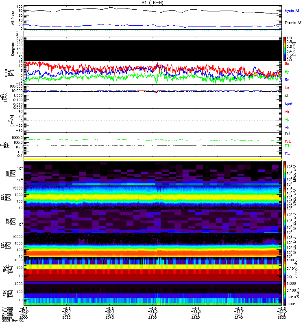This screenshot has width=305, height=326.
Task: Click the yellow horizontal bar above SST panel
Action: (x=152, y=159)
